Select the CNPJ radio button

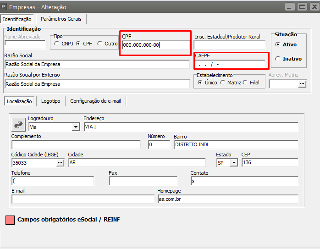point(56,44)
